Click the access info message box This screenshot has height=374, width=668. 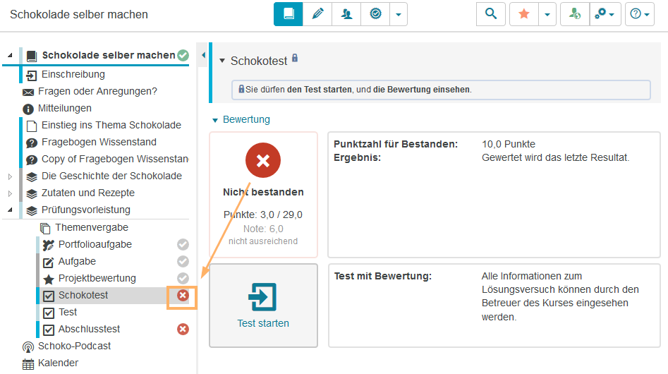pyautogui.click(x=441, y=90)
